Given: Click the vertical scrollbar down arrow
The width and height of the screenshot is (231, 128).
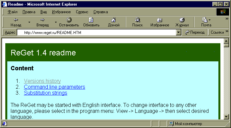Looking at the screenshot, I should (226, 117).
